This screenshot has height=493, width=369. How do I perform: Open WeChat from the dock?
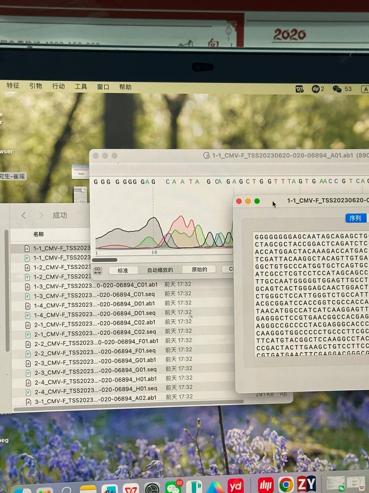pyautogui.click(x=174, y=487)
